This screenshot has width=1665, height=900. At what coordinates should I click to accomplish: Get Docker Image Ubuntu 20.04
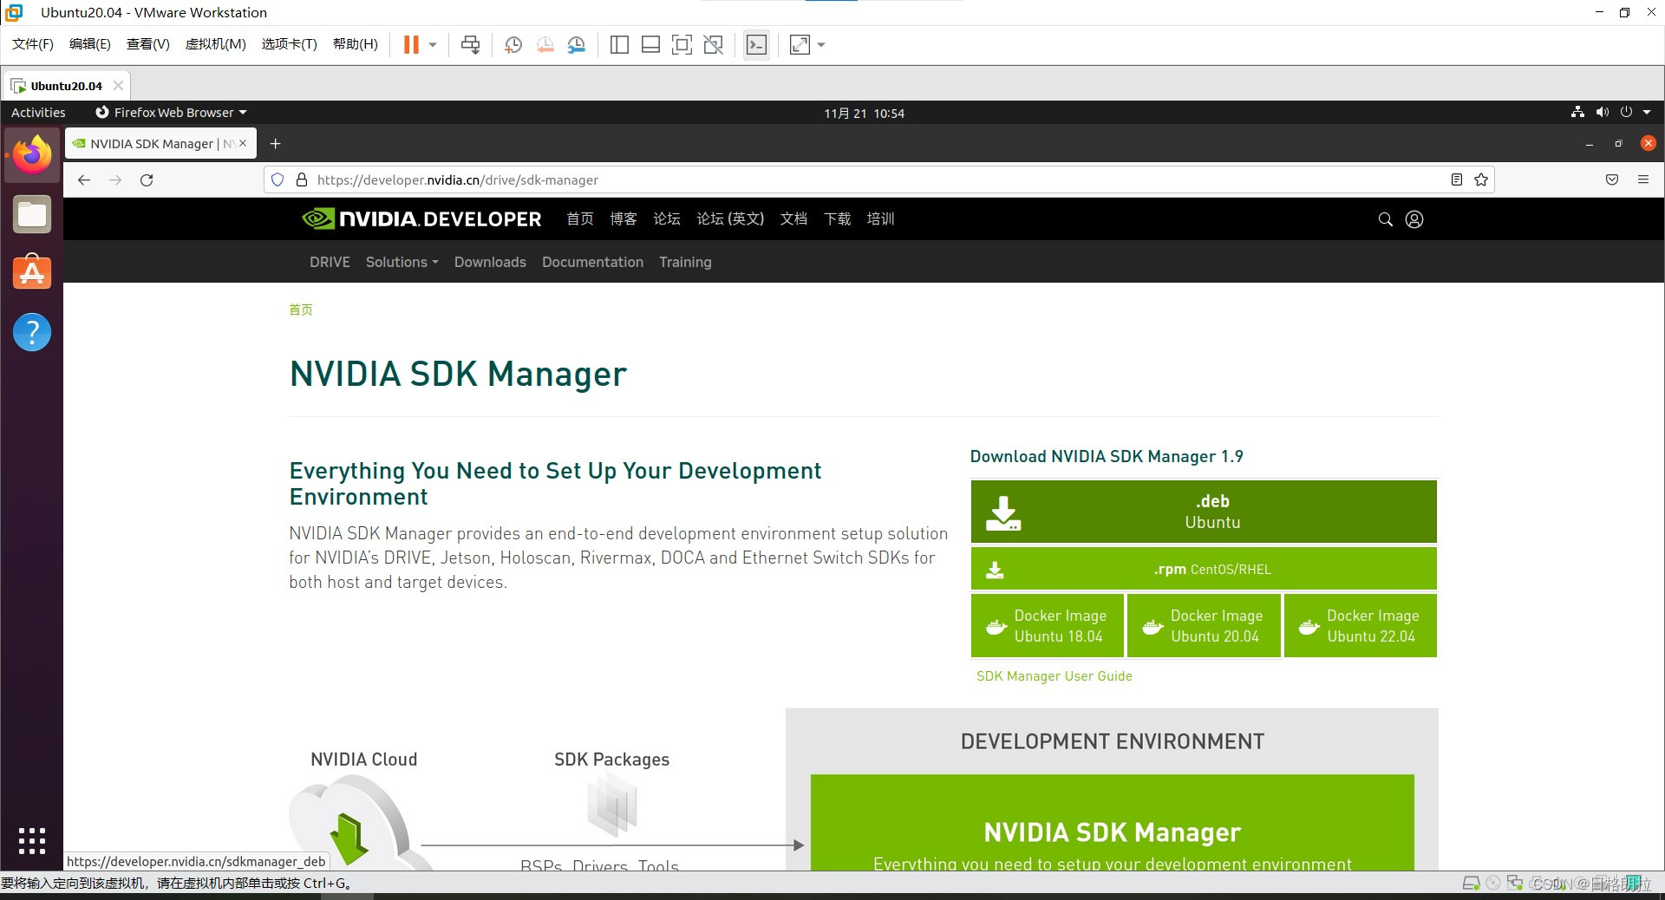[1204, 625]
